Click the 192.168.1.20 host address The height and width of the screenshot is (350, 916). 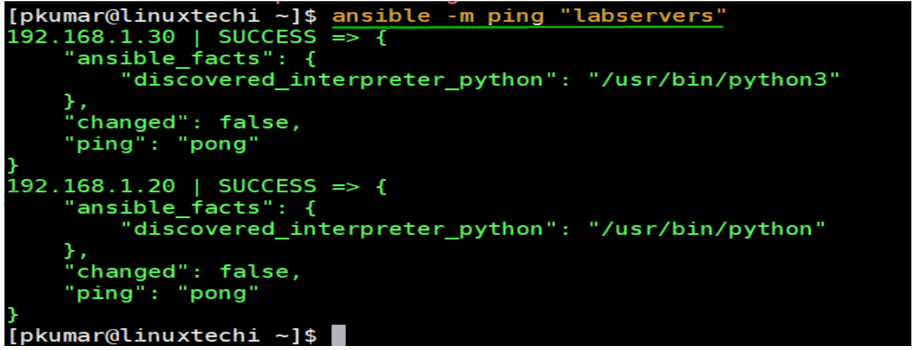click(90, 186)
